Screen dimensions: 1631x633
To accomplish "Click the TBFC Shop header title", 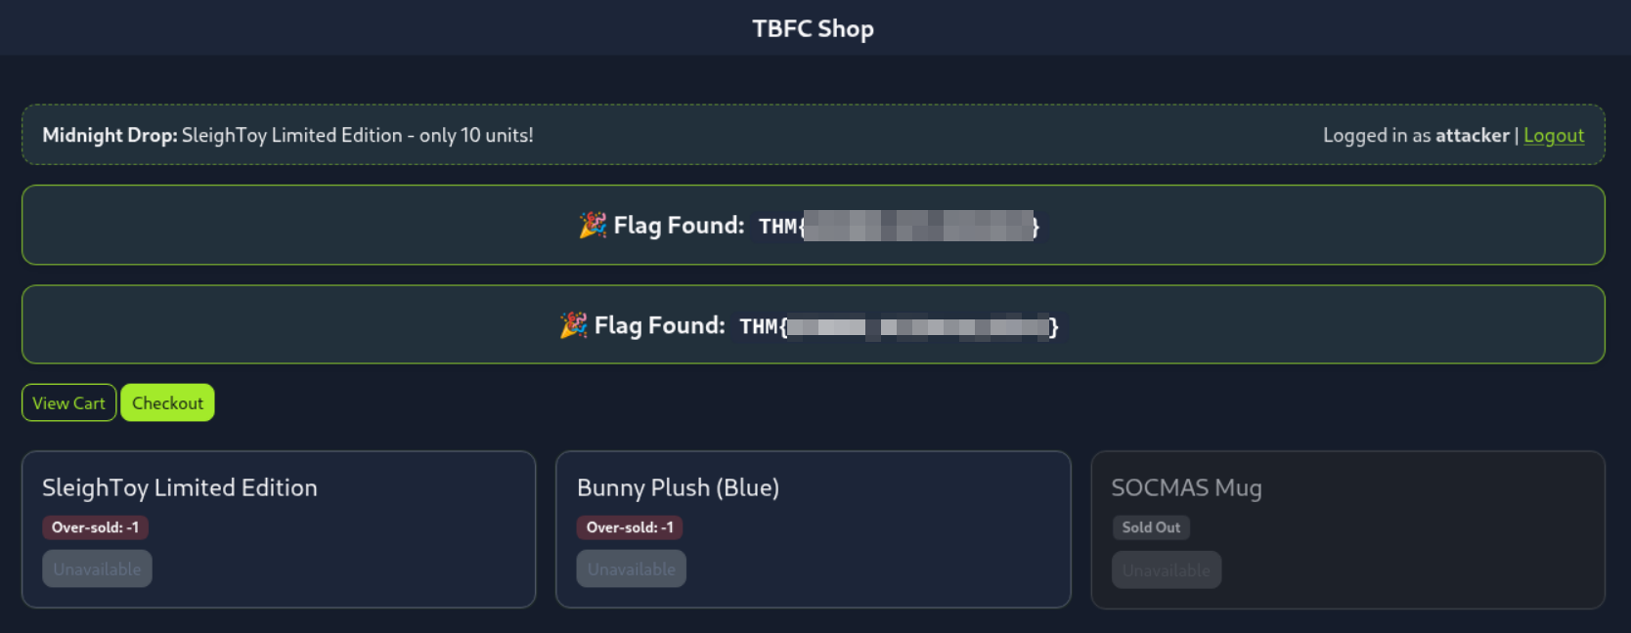I will pos(813,29).
